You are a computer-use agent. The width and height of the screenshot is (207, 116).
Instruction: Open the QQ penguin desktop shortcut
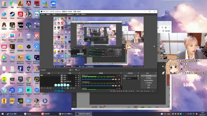click(x=4, y=26)
